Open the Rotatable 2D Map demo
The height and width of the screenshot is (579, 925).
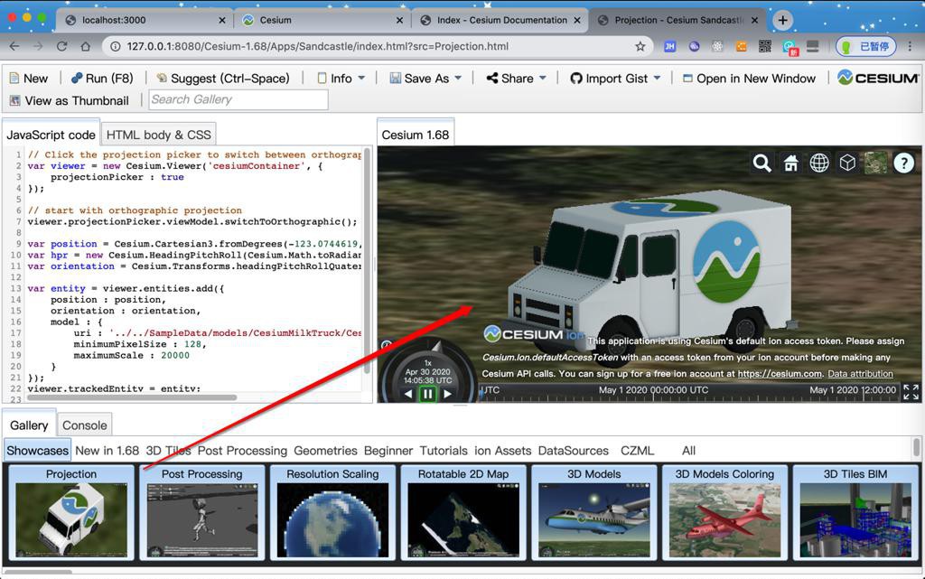[463, 512]
